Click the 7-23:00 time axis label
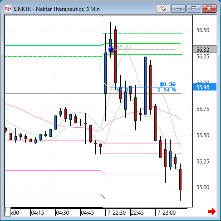Screen dimensions: 221x221 167,213
